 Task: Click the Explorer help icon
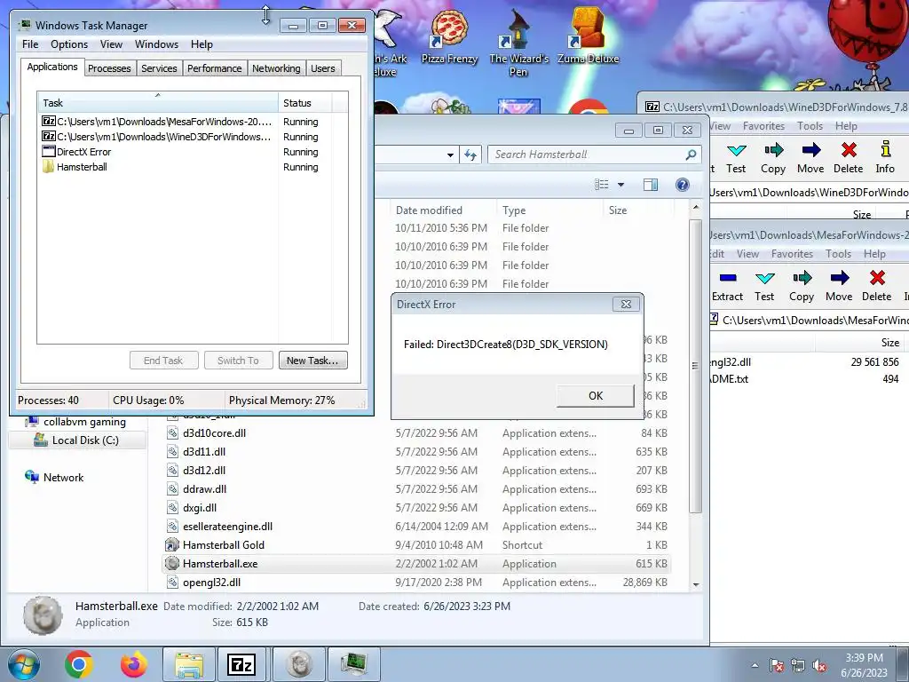tap(683, 185)
